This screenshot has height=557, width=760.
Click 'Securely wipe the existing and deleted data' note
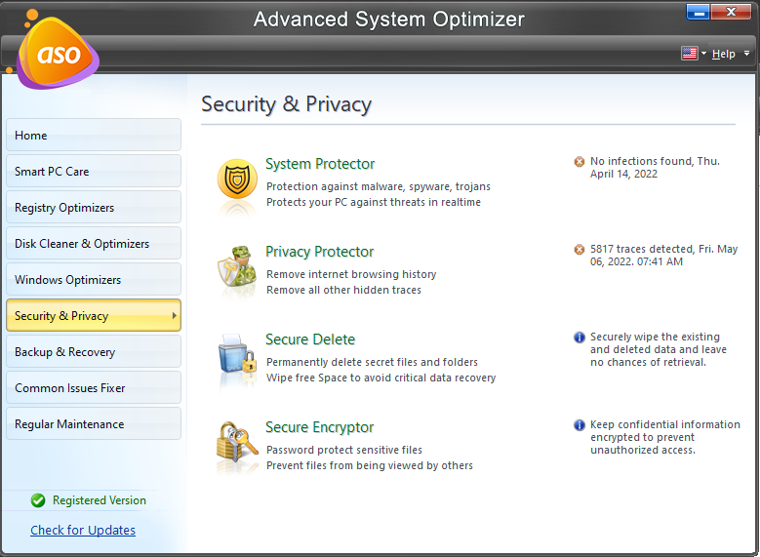pos(659,349)
